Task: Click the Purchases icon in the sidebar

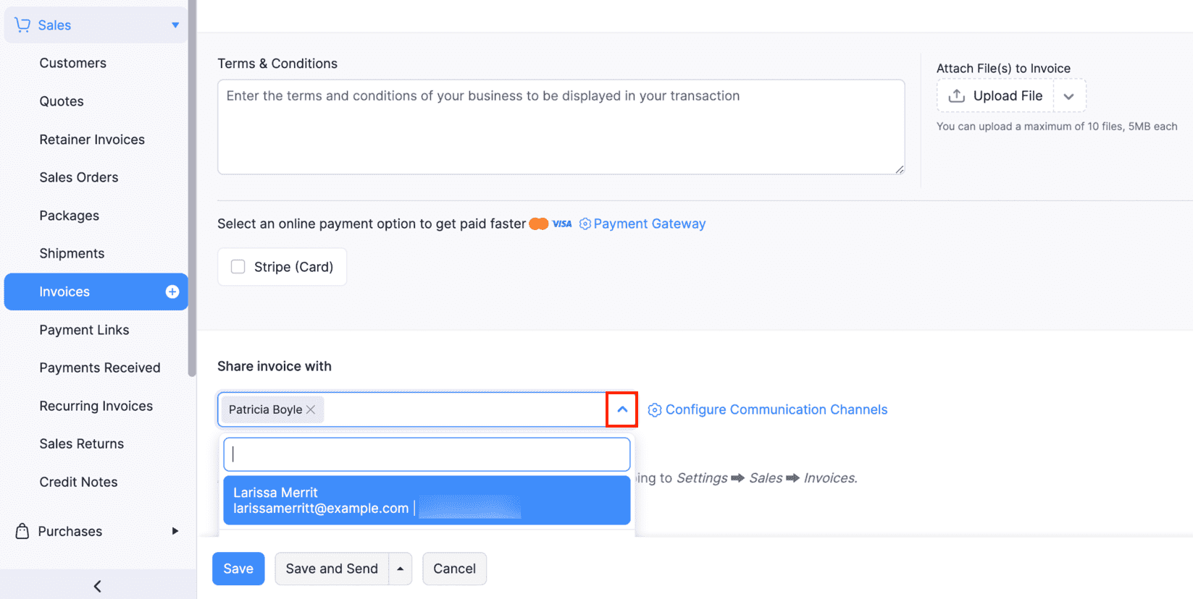Action: (21, 531)
